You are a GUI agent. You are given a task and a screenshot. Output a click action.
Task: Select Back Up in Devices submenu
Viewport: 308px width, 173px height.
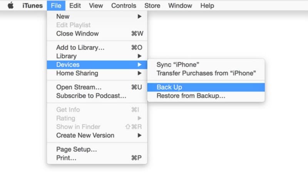206,87
